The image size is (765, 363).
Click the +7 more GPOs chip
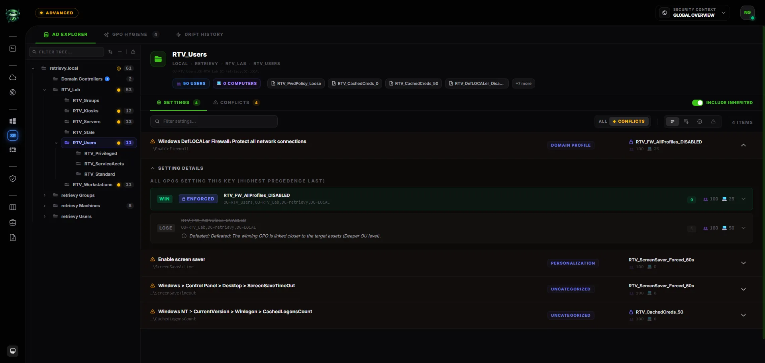pyautogui.click(x=524, y=84)
